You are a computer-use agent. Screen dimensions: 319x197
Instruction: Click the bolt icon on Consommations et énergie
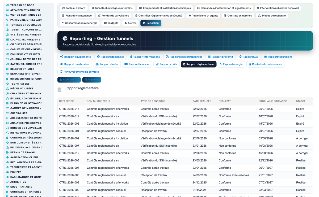pos(63,23)
